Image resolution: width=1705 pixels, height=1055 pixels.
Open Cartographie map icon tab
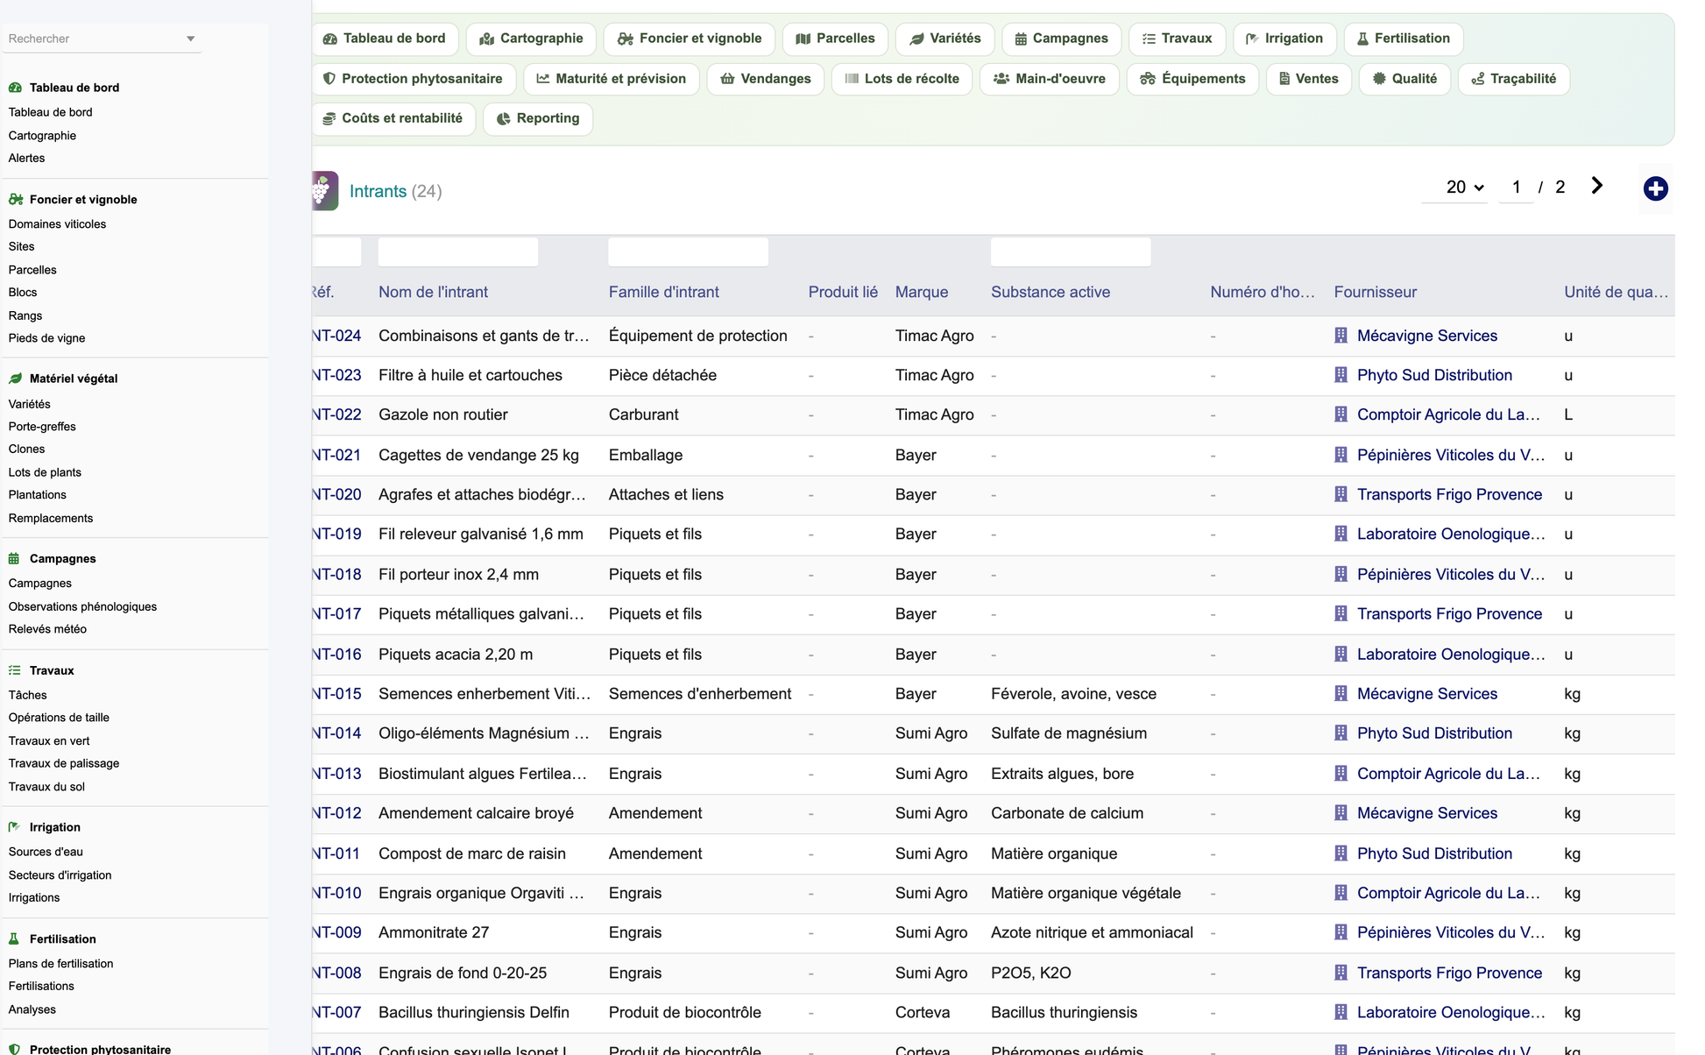point(486,39)
